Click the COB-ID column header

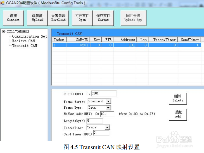pyautogui.click(x=78, y=40)
